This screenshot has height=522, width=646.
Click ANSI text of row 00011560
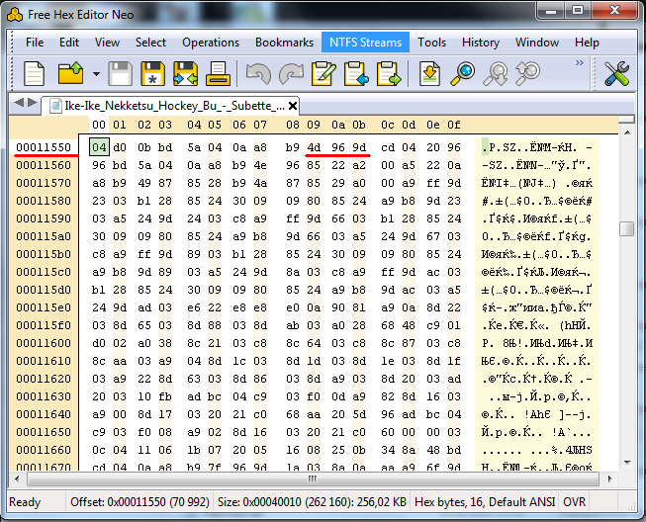click(536, 165)
